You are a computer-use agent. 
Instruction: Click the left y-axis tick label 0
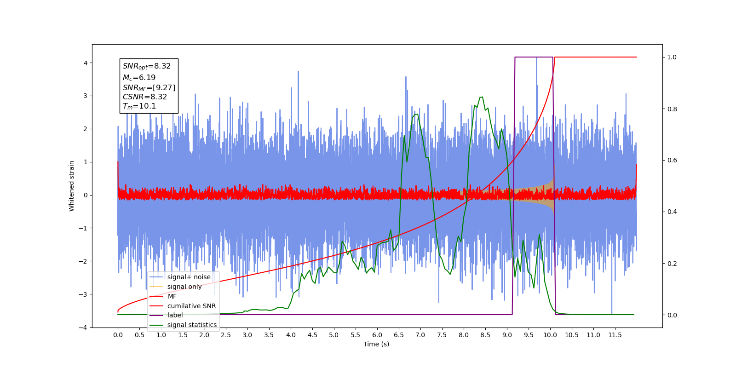pyautogui.click(x=86, y=195)
